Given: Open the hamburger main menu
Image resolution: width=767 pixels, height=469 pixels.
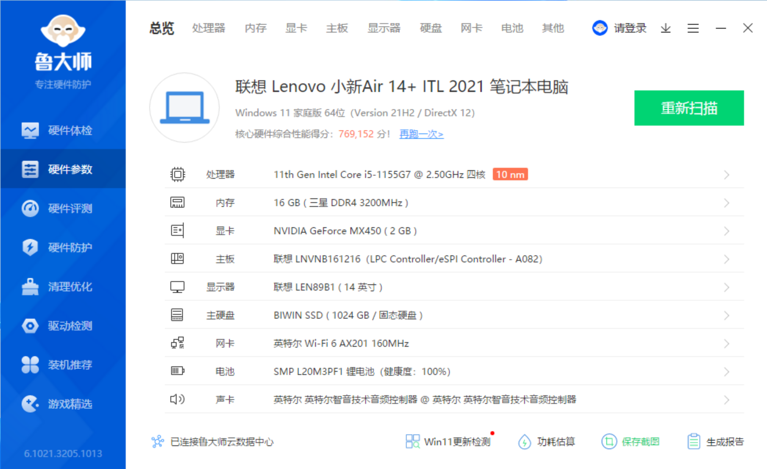Looking at the screenshot, I should 693,28.
